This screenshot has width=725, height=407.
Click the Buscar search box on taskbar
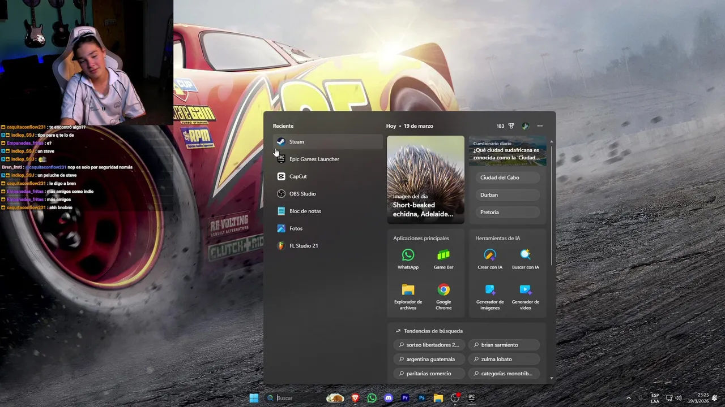tap(305, 398)
